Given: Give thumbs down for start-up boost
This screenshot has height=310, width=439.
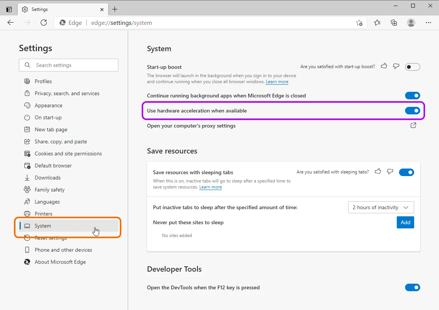Looking at the screenshot, I should [396, 66].
